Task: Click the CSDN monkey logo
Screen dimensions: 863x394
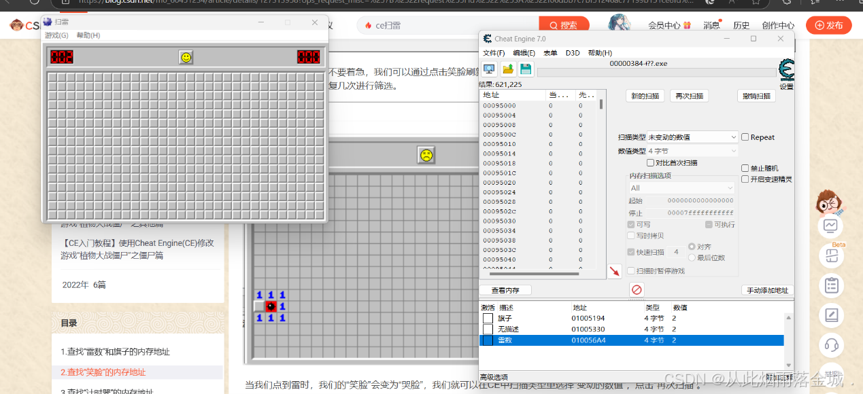Action: click(16, 26)
